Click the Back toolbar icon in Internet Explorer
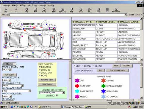 pos(6,10)
